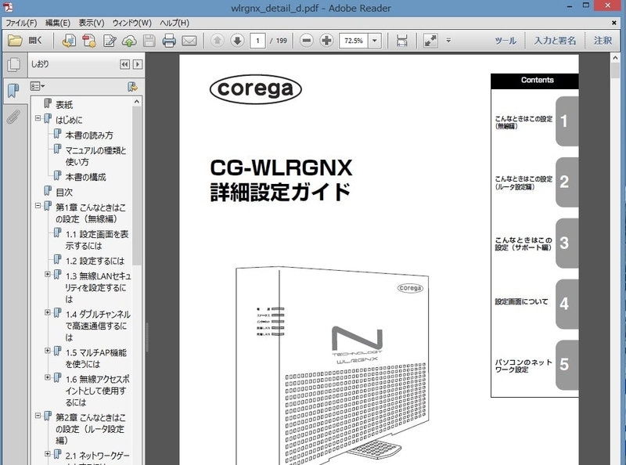
Task: Open the 入力と署名 pane
Action: coord(555,41)
